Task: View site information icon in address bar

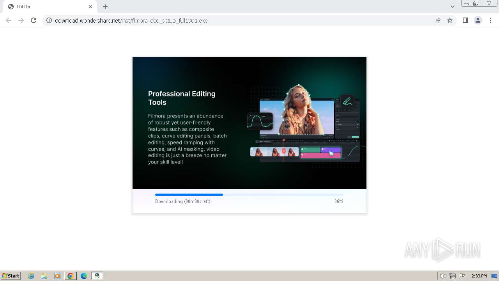Action: click(49, 20)
